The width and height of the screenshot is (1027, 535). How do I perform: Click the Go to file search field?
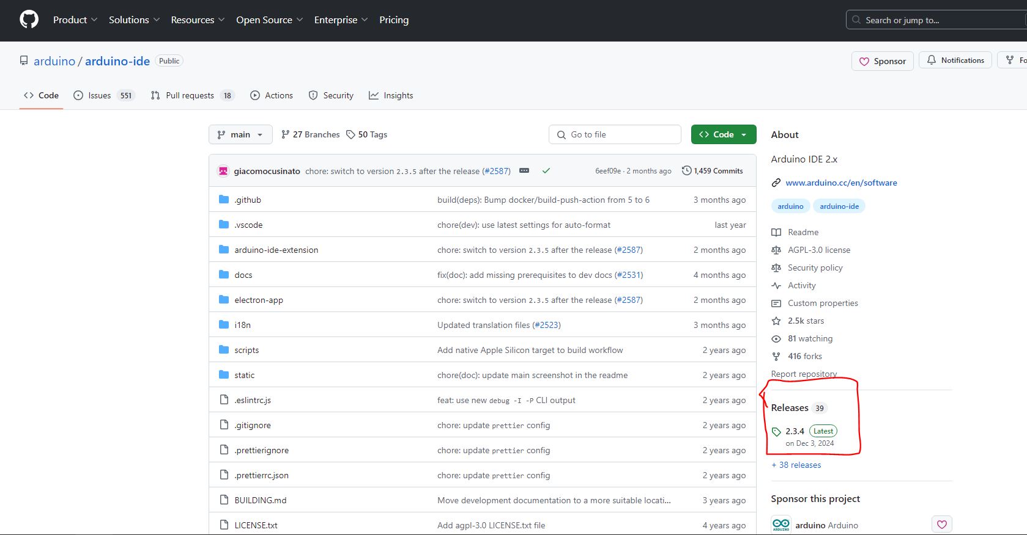(615, 134)
